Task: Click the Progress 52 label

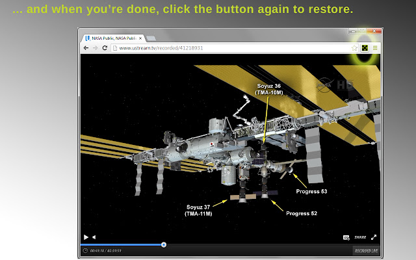Action: (x=302, y=213)
